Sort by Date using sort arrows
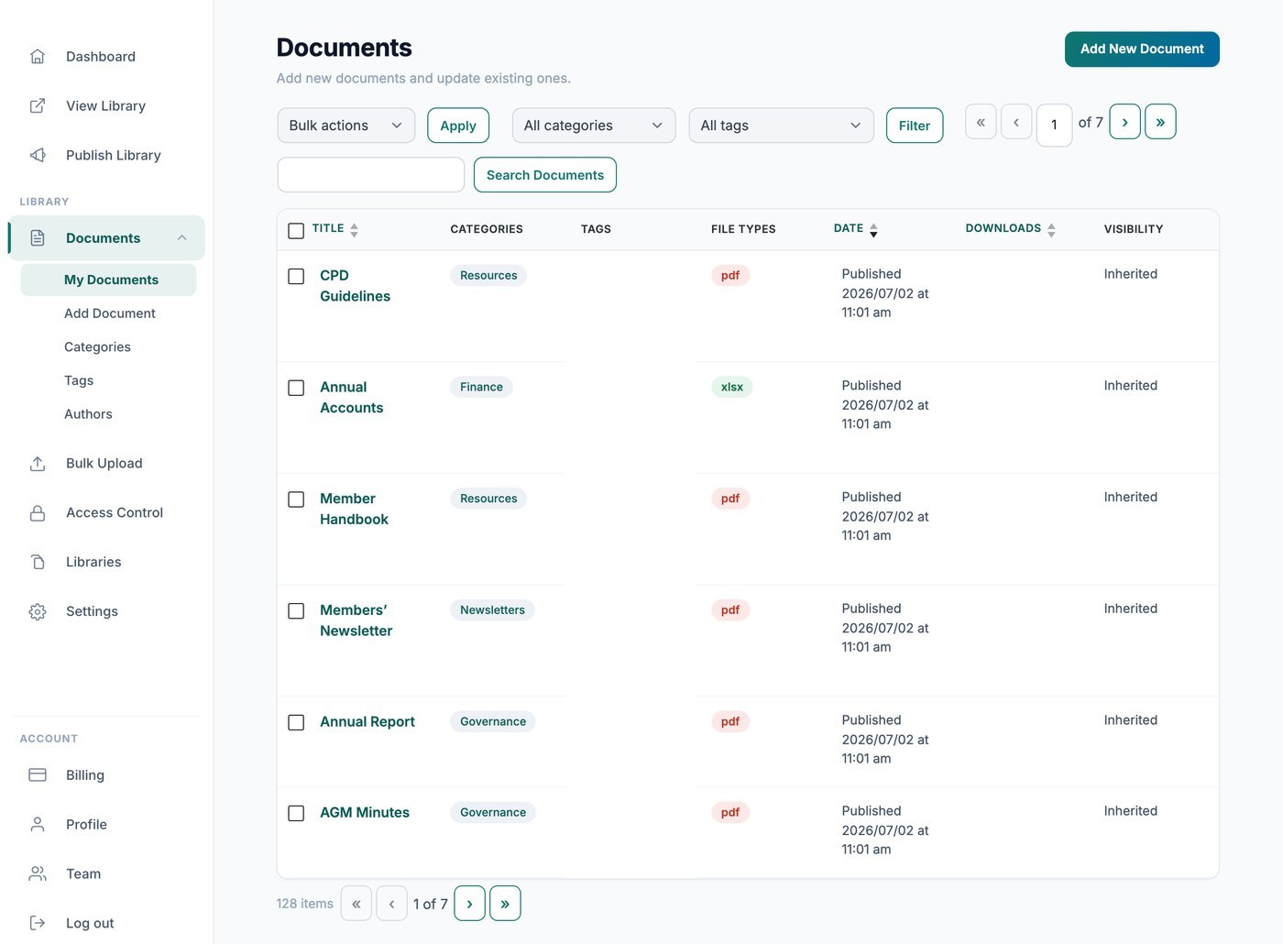The image size is (1283, 944). tap(873, 230)
